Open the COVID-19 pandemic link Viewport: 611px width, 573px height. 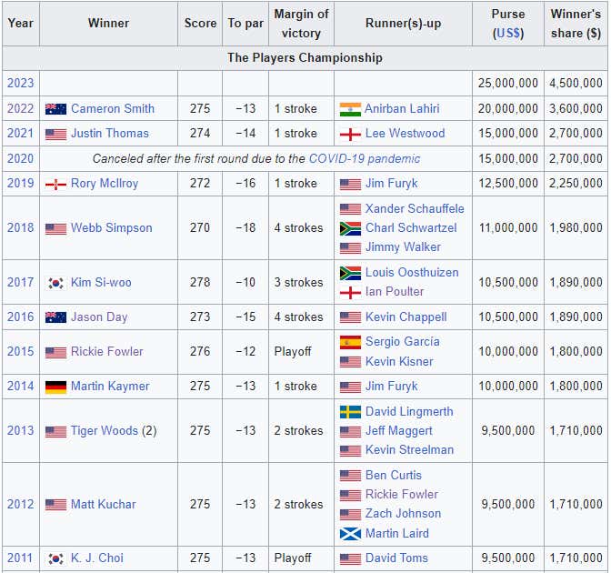[x=365, y=159]
